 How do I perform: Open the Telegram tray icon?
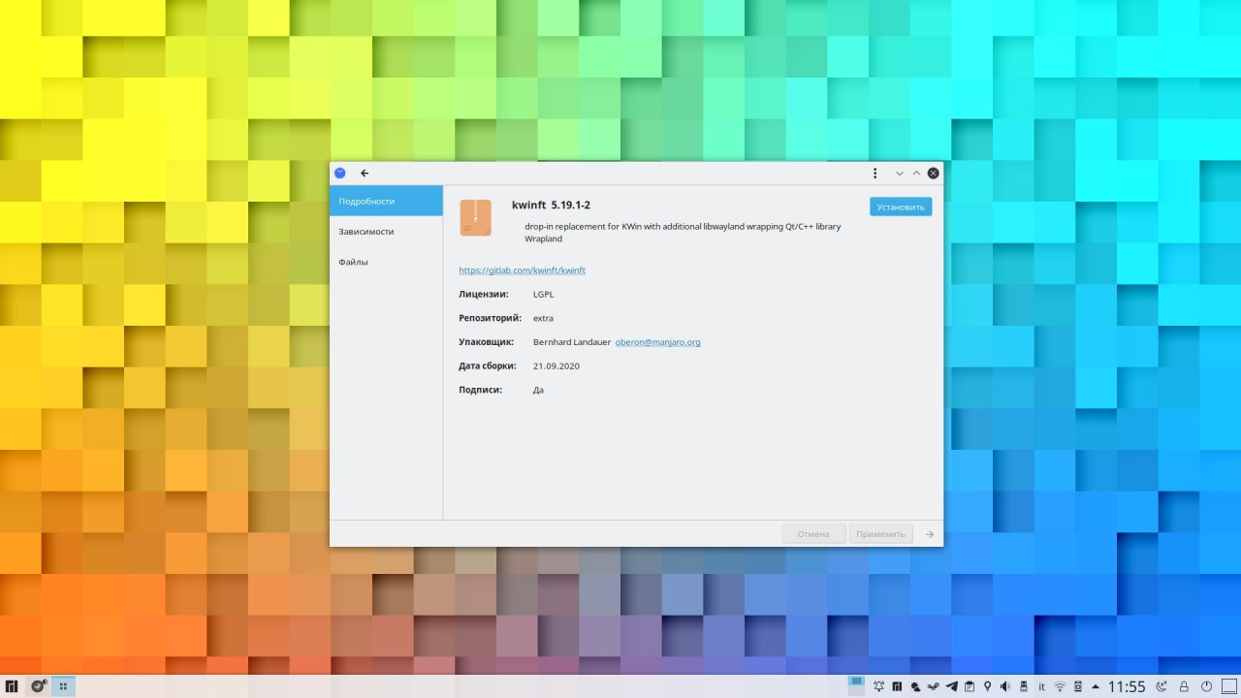(951, 686)
